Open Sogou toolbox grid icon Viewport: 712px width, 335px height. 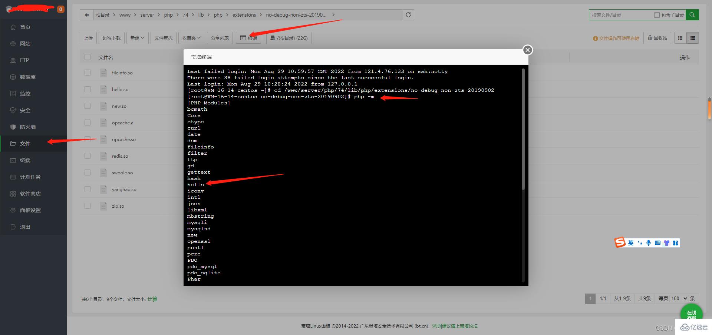(675, 243)
